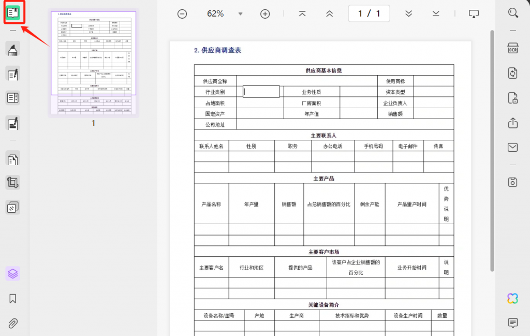Viewport: 530px width, 336px height.
Task: Open the Attachments paperclip panel
Action: tap(13, 324)
